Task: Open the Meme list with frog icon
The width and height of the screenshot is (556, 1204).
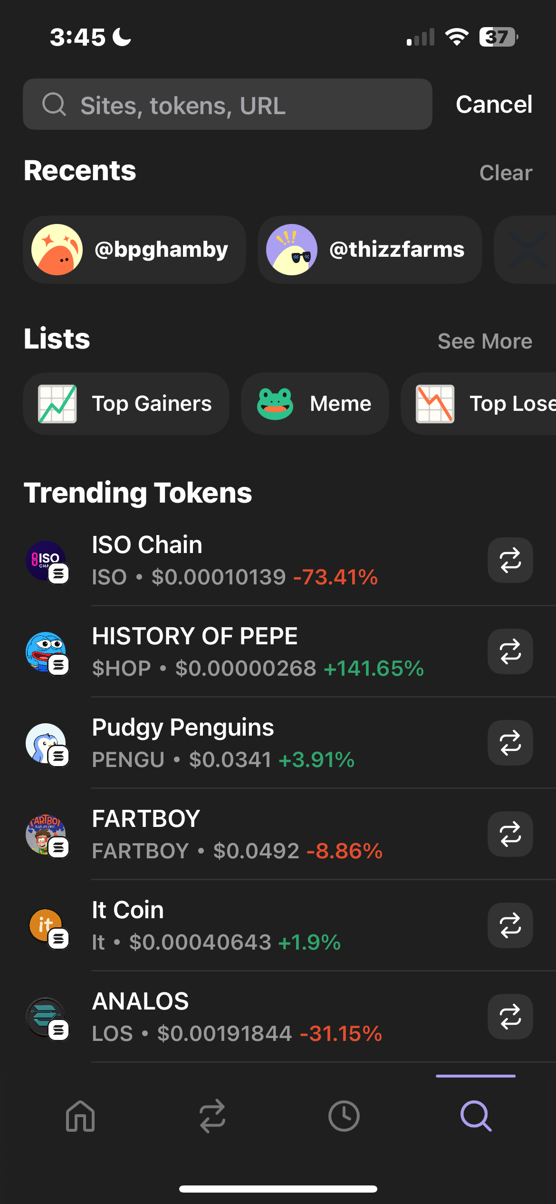Action: 315,404
